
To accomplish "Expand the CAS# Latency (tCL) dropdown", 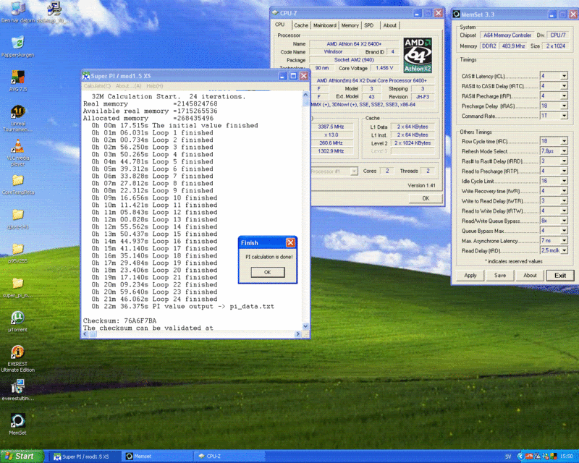I will point(564,76).
